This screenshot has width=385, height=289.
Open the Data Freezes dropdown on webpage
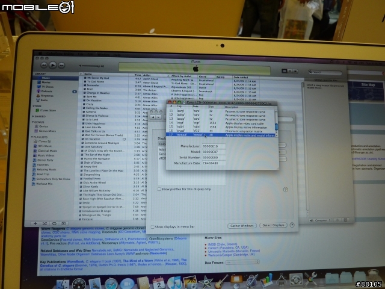242,263
